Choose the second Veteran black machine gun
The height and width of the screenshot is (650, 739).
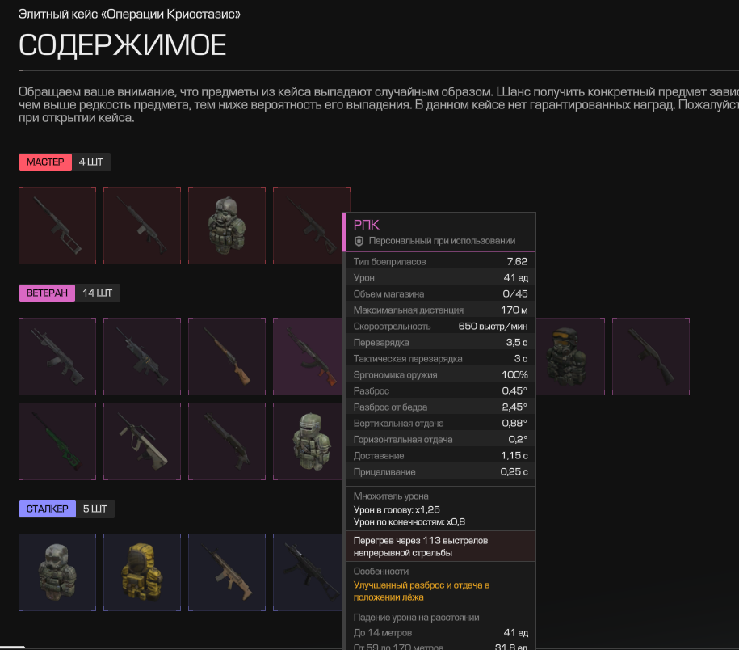[x=142, y=357]
